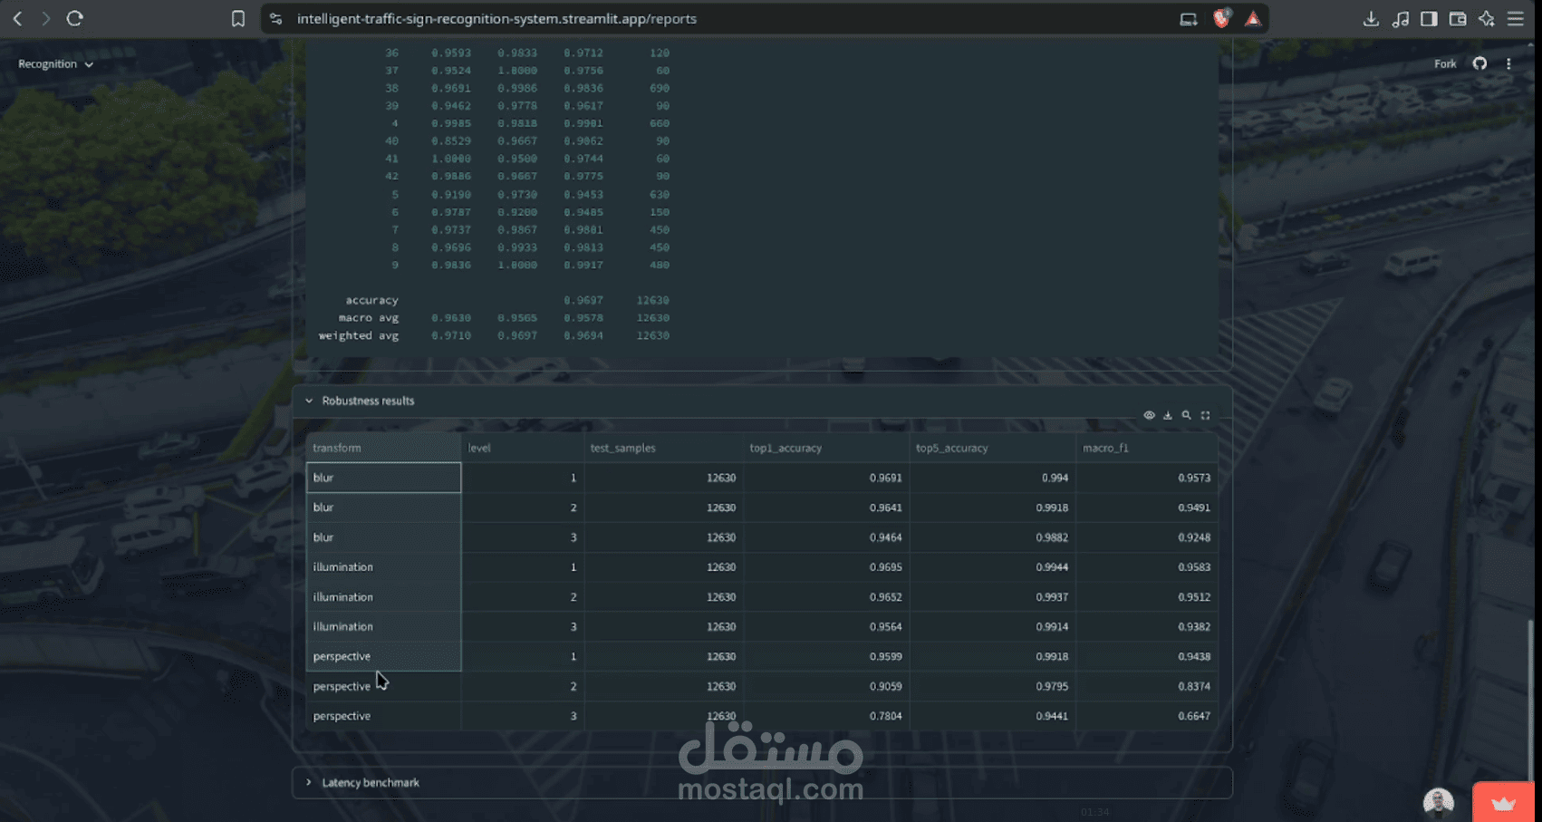
Task: Click the cast screen icon in address bar
Action: pyautogui.click(x=1189, y=18)
